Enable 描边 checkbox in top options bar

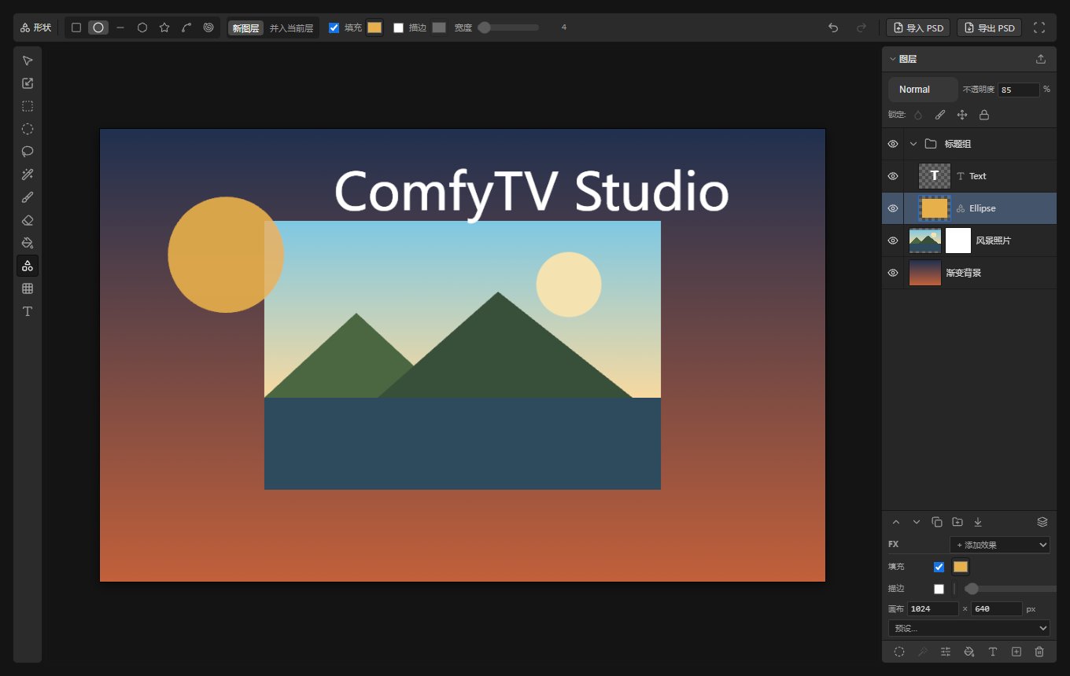[398, 28]
